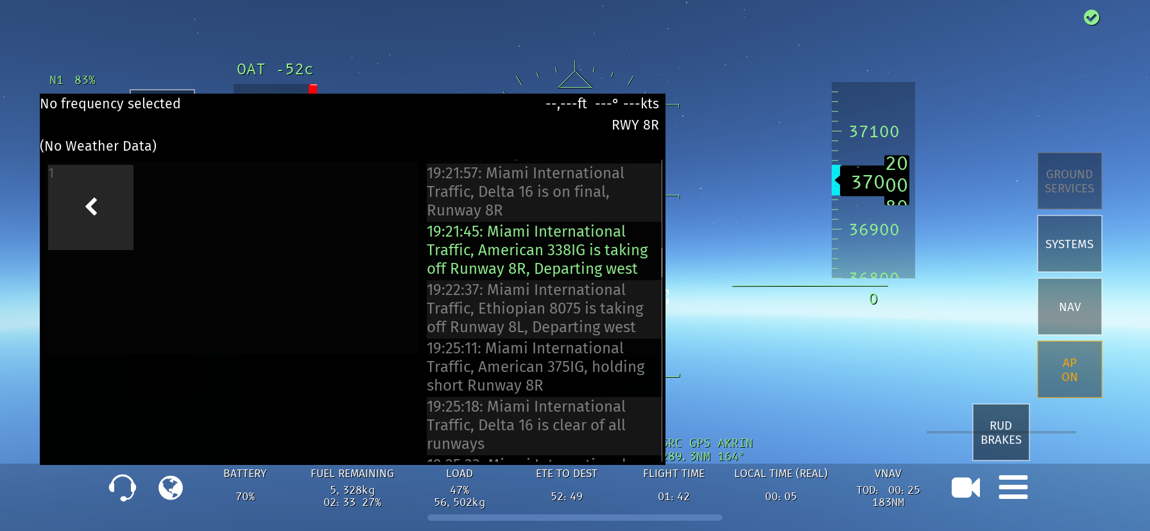The width and height of the screenshot is (1150, 531).
Task: Click the vertical speed 0 readout
Action: pyautogui.click(x=873, y=299)
